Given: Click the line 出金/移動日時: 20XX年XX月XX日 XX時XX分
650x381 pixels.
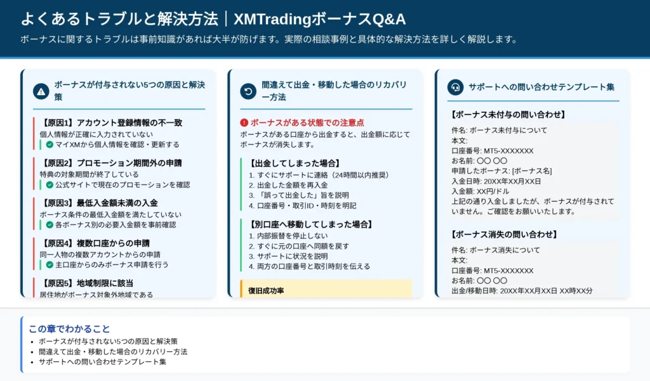Looking at the screenshot, I should [522, 291].
